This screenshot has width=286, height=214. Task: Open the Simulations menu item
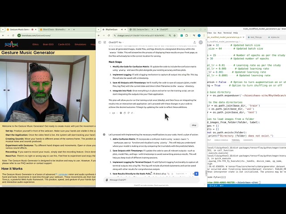(80, 45)
